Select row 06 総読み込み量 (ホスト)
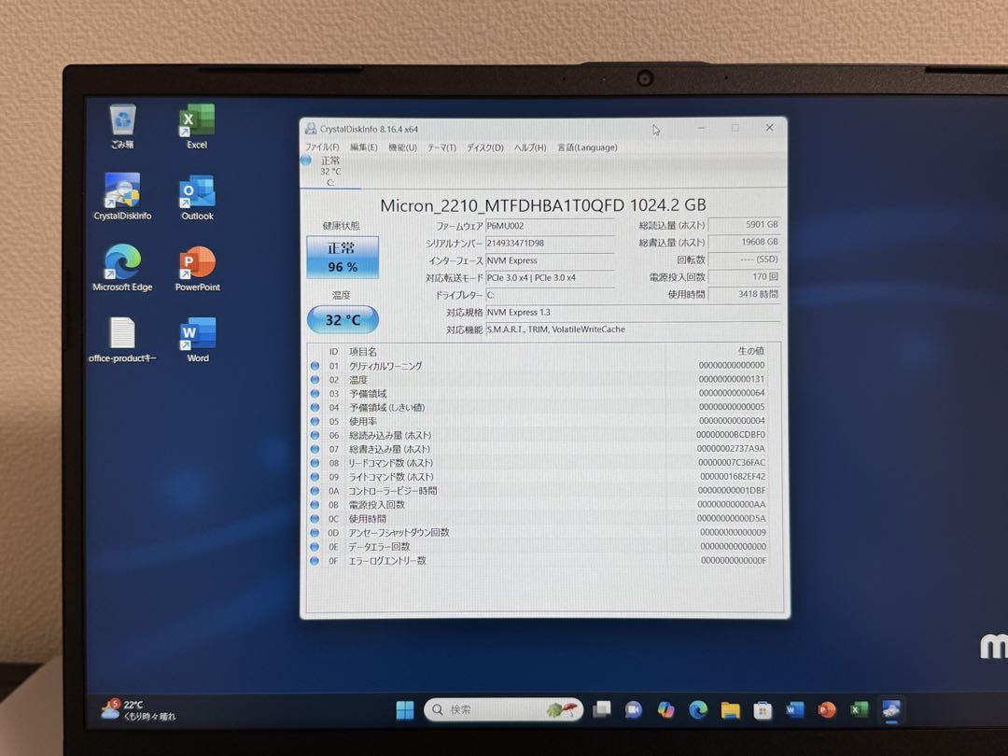Image resolution: width=1008 pixels, height=756 pixels. click(539, 435)
